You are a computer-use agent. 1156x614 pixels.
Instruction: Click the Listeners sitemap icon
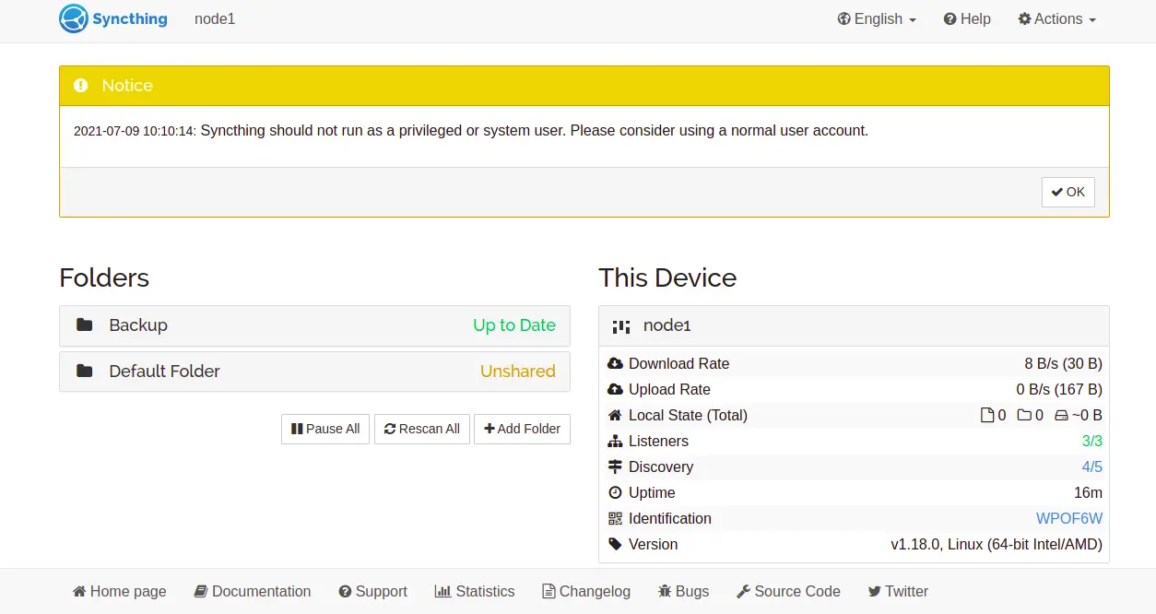(616, 442)
